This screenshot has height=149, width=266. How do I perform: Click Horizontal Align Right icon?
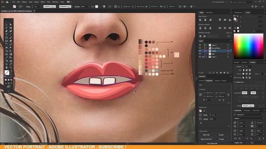point(210,20)
